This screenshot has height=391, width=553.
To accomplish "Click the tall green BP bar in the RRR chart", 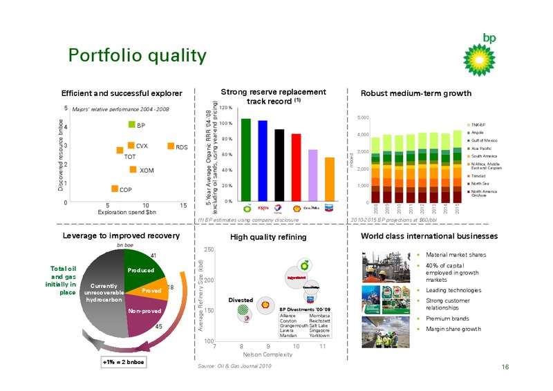I will pyautogui.click(x=246, y=160).
